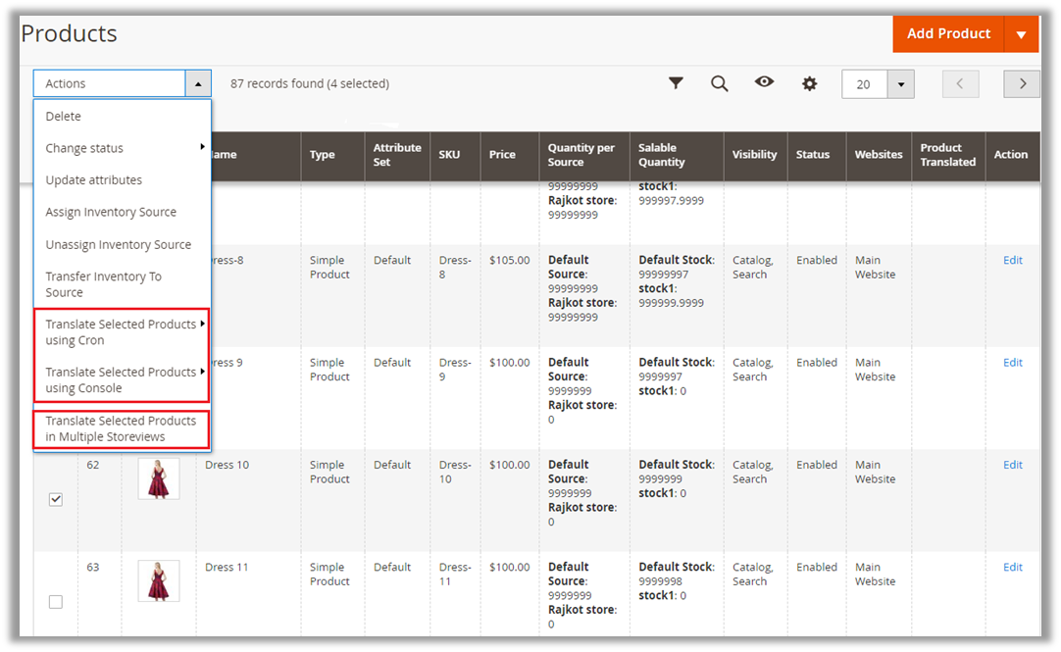Image resolution: width=1061 pixels, height=652 pixels.
Task: Open the per-page count dropdown
Action: click(x=900, y=84)
